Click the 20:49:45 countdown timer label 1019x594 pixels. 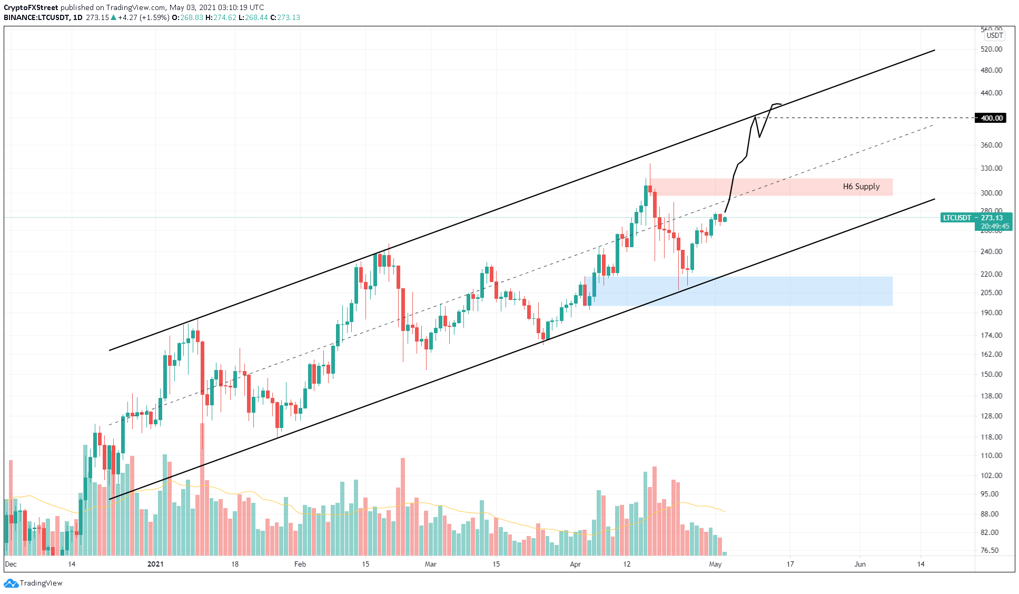[x=995, y=226]
